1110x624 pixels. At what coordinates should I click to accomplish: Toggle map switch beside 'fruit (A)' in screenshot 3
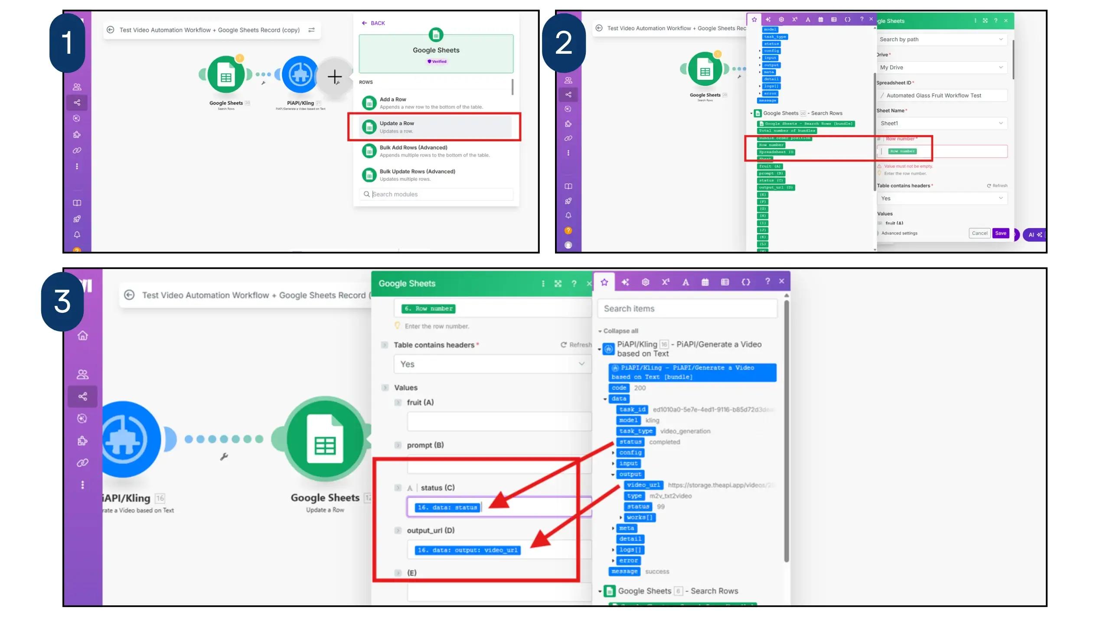398,403
